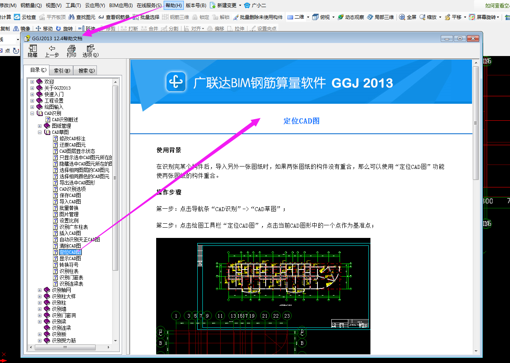510x363 pixels.
Task: Click the 新建变更 document icon
Action: click(x=213, y=6)
